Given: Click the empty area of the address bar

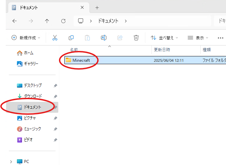Looking at the screenshot, I should pyautogui.click(x=169, y=21).
